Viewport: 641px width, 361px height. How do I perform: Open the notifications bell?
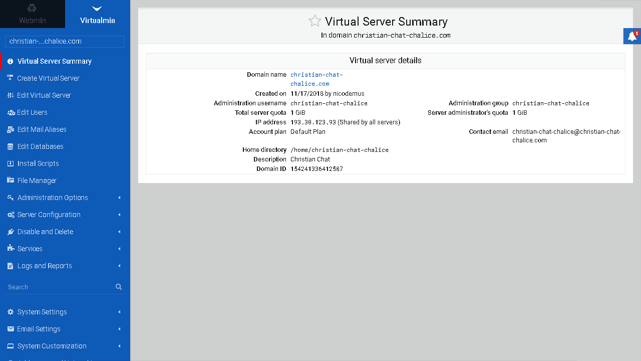632,36
